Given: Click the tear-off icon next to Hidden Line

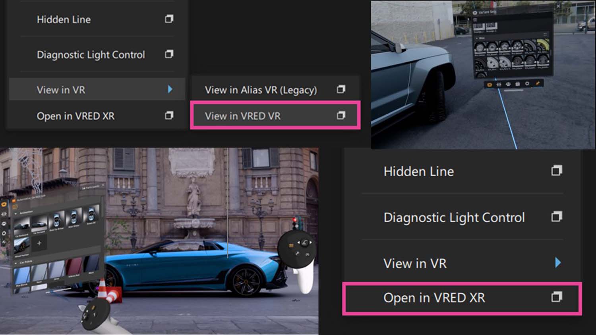Looking at the screenshot, I should click(169, 19).
